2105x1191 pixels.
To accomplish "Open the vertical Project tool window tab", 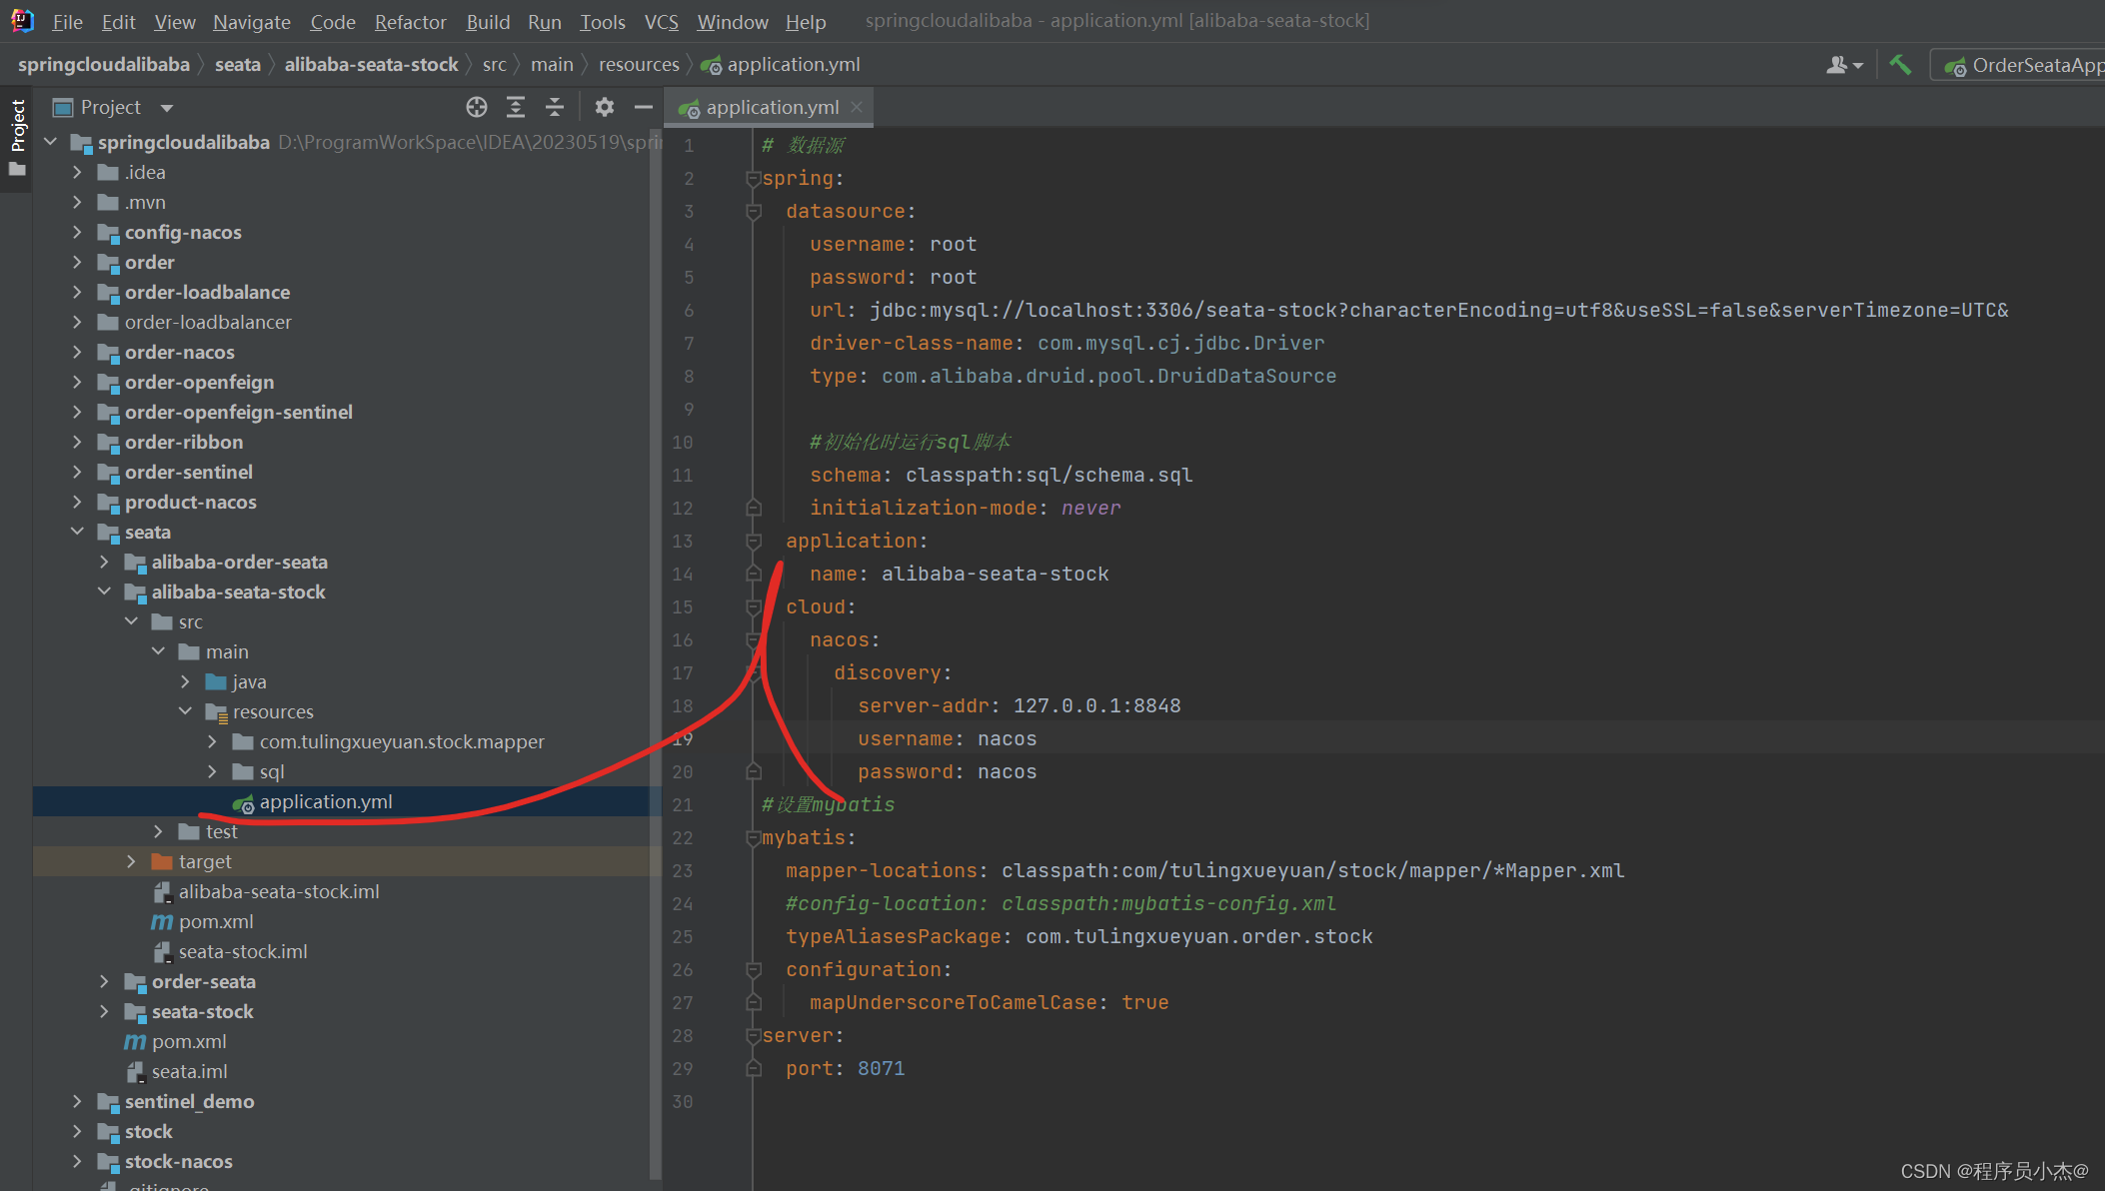I will pyautogui.click(x=17, y=138).
